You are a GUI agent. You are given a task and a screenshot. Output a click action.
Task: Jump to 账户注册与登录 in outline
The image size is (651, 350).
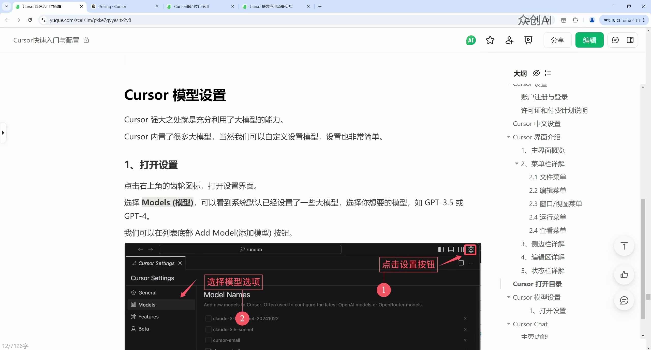tap(544, 97)
